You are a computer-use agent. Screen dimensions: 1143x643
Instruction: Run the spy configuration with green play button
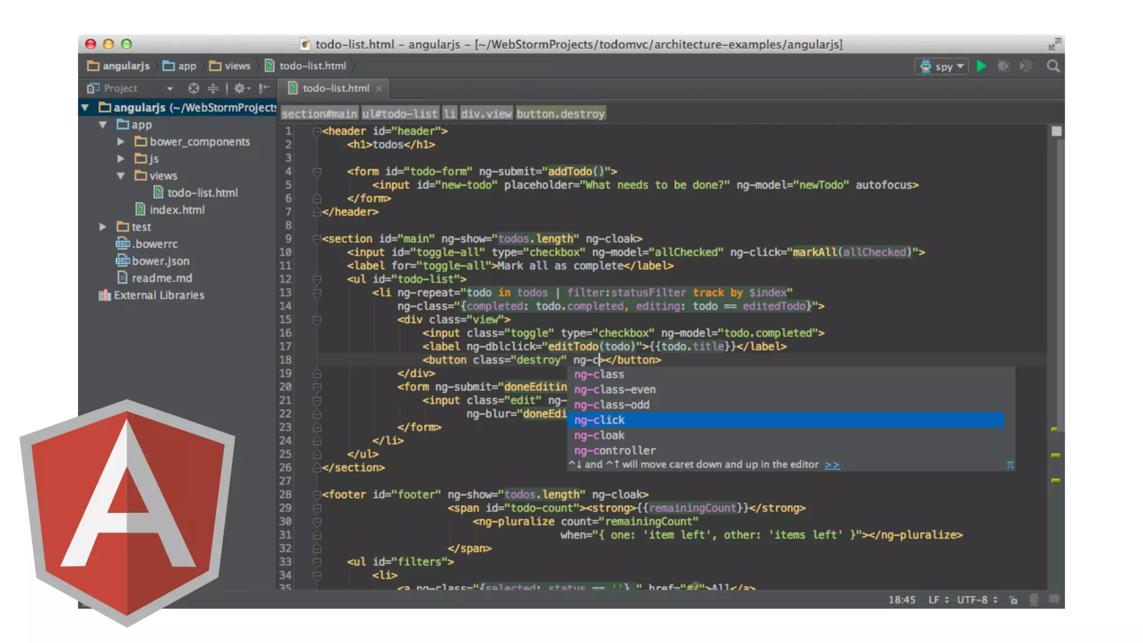coord(981,66)
